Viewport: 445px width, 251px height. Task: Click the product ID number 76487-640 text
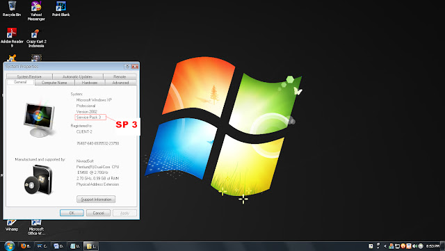[x=97, y=143]
